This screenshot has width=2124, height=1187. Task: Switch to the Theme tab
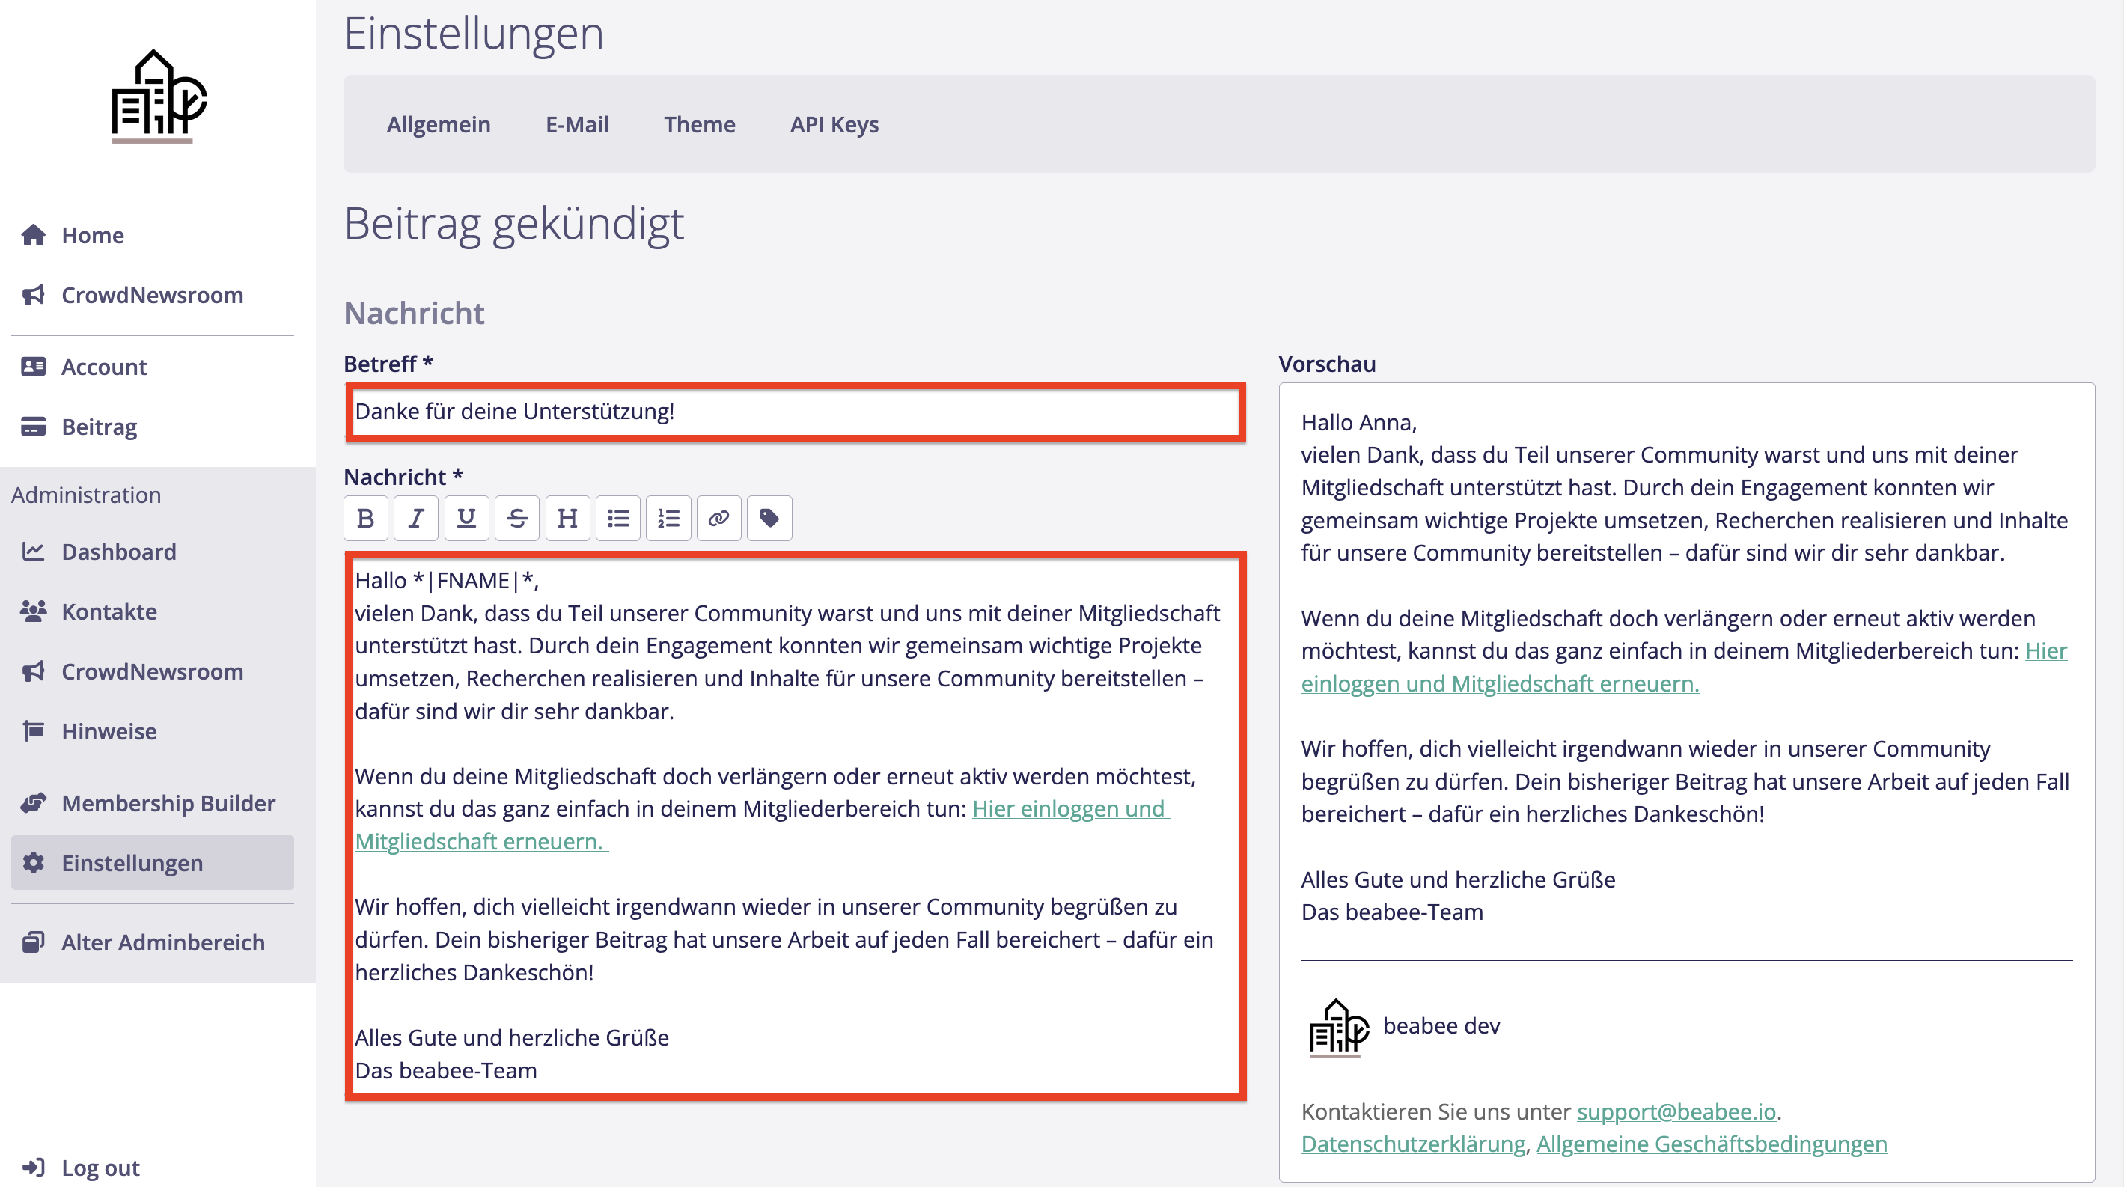(699, 124)
